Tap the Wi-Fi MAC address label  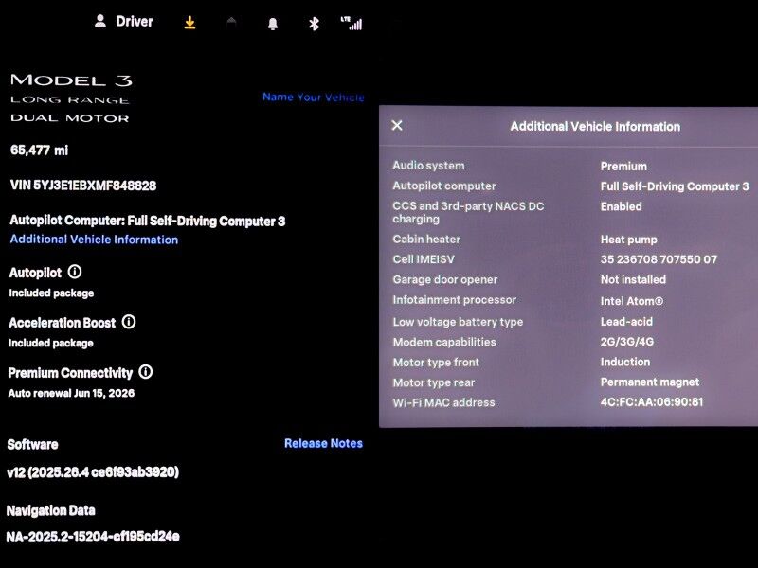[443, 403]
